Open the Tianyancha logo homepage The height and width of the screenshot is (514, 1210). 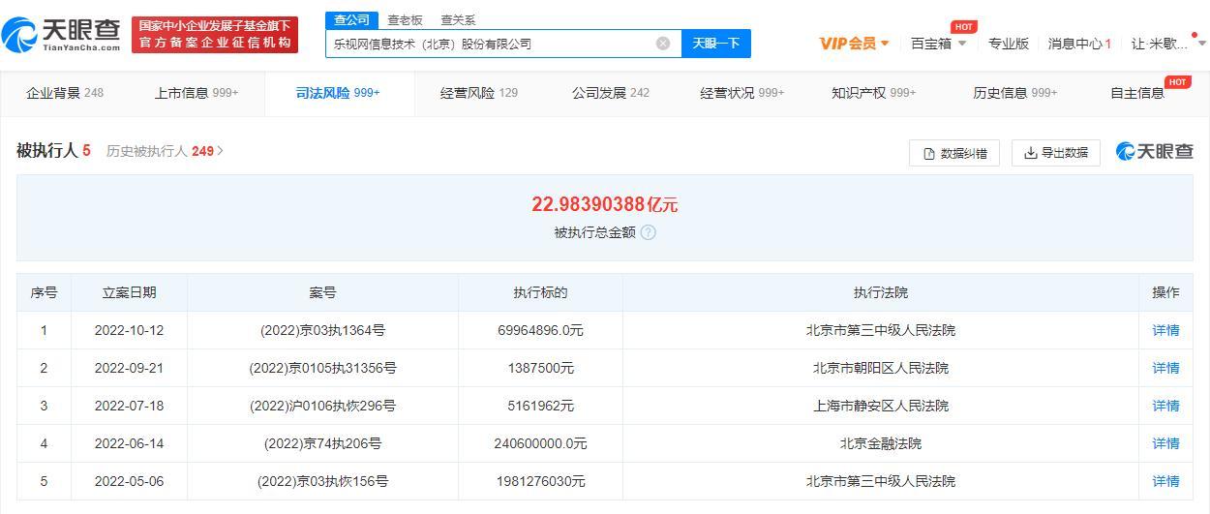tap(62, 35)
